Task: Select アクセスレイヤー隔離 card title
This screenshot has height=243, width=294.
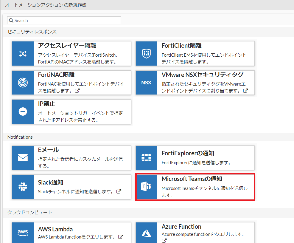Action: coord(67,46)
